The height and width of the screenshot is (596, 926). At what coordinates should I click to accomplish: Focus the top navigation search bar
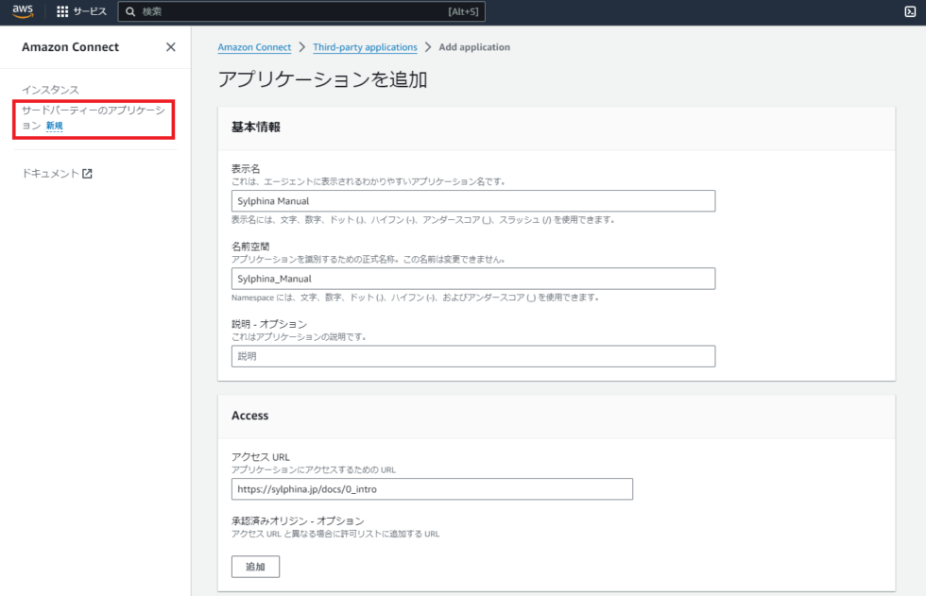tap(302, 11)
